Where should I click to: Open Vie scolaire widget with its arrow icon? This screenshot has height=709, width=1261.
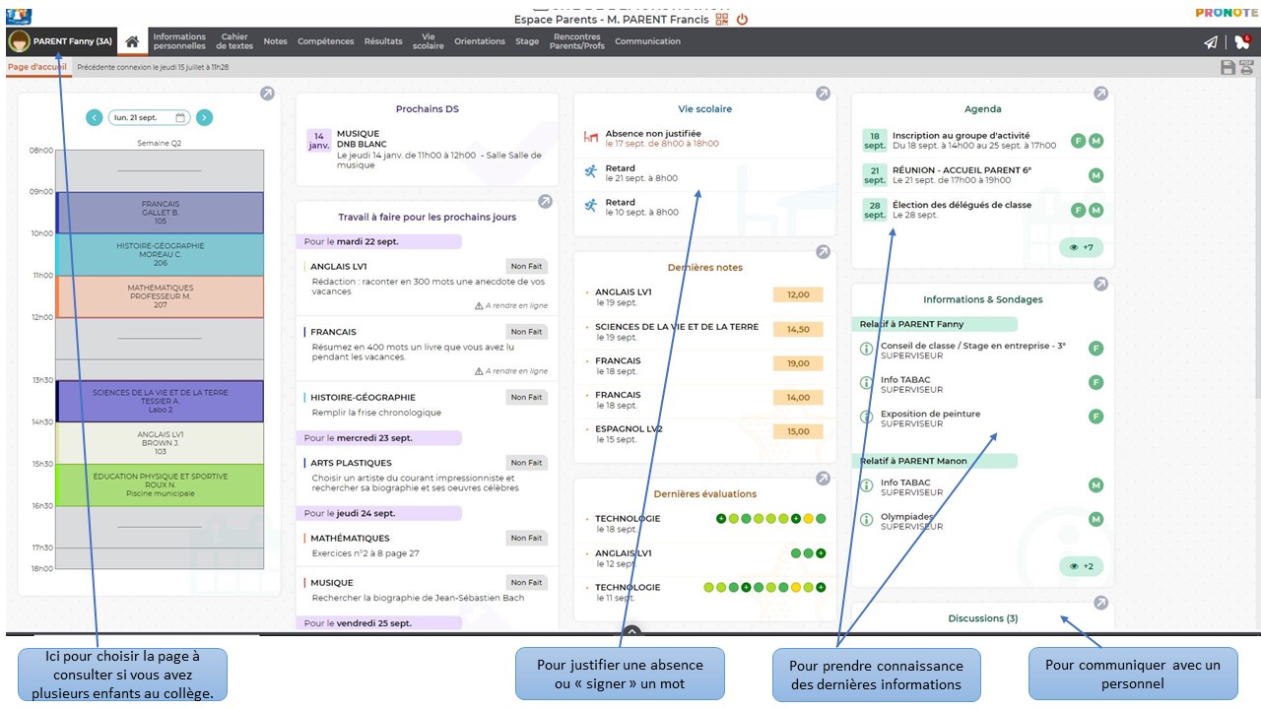pos(823,94)
